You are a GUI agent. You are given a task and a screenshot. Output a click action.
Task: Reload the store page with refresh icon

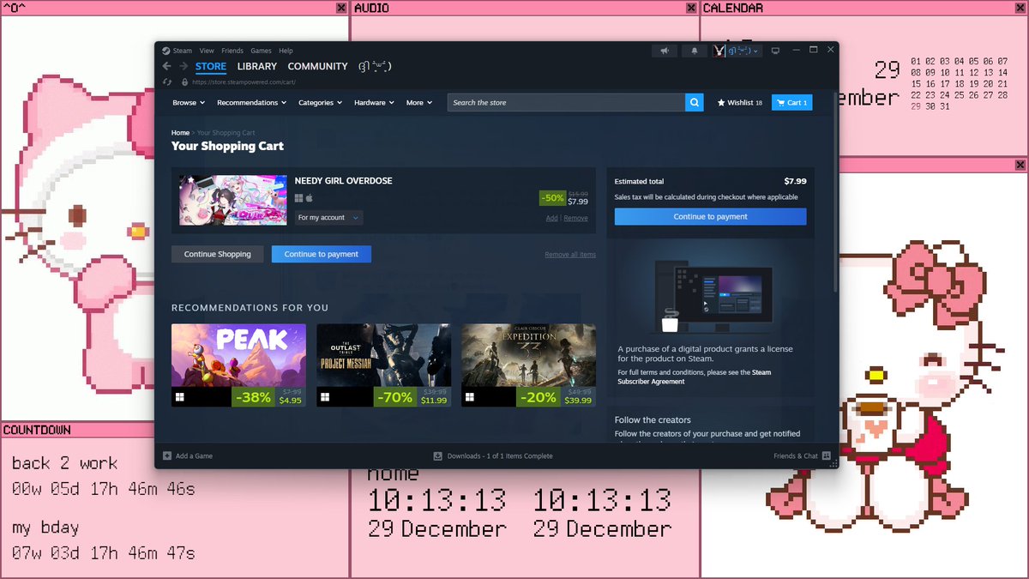(x=168, y=82)
